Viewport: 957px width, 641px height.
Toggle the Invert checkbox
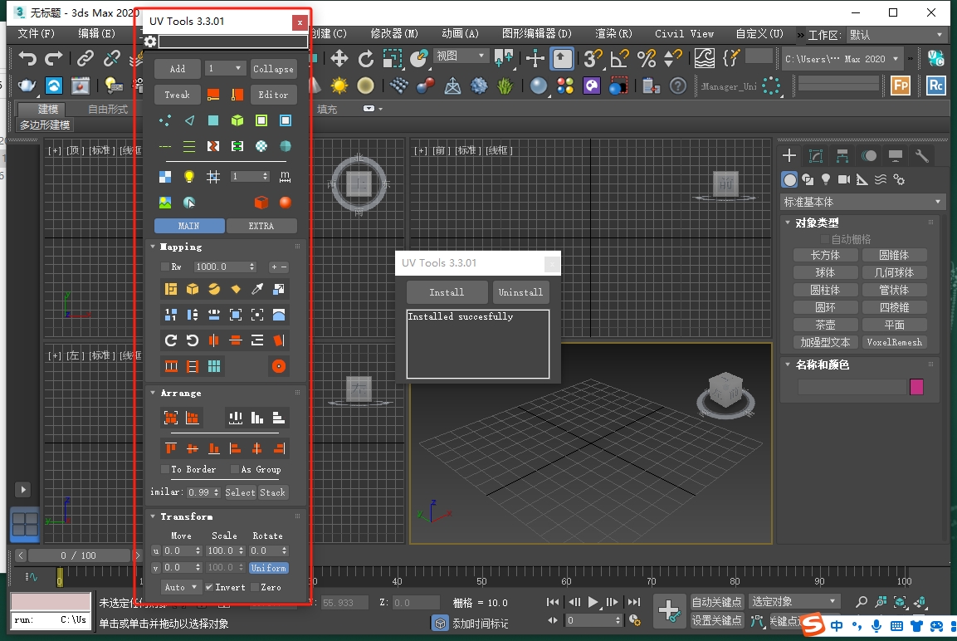tap(209, 587)
